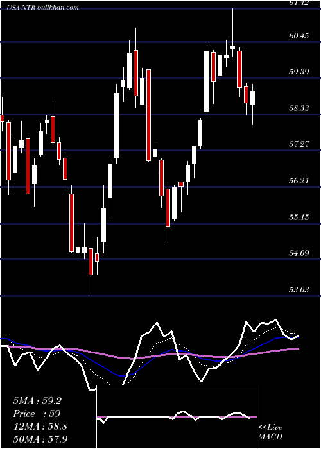Click the 59.39 price axis label
The image size is (321, 449).
point(299,72)
